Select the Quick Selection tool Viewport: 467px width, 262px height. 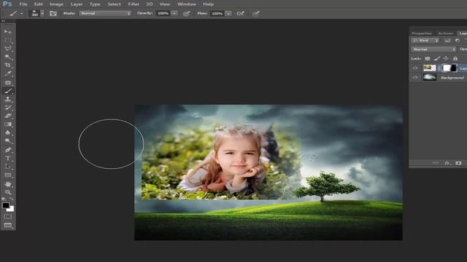(8, 57)
